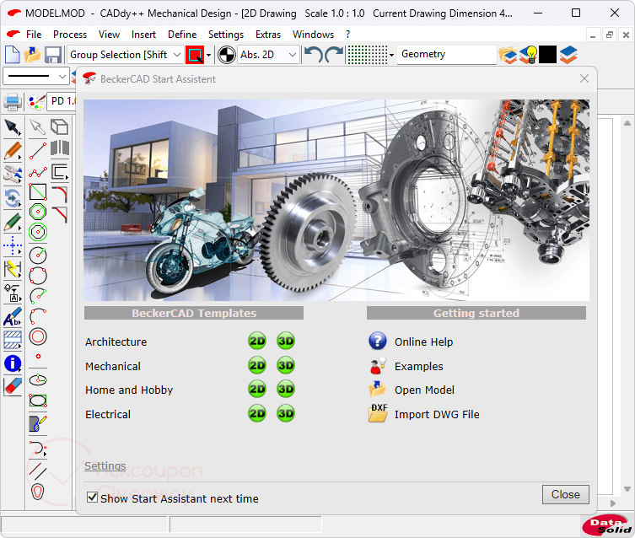The height and width of the screenshot is (538, 635).
Task: Toggle Show Start Assistant next time checkbox
Action: (92, 498)
